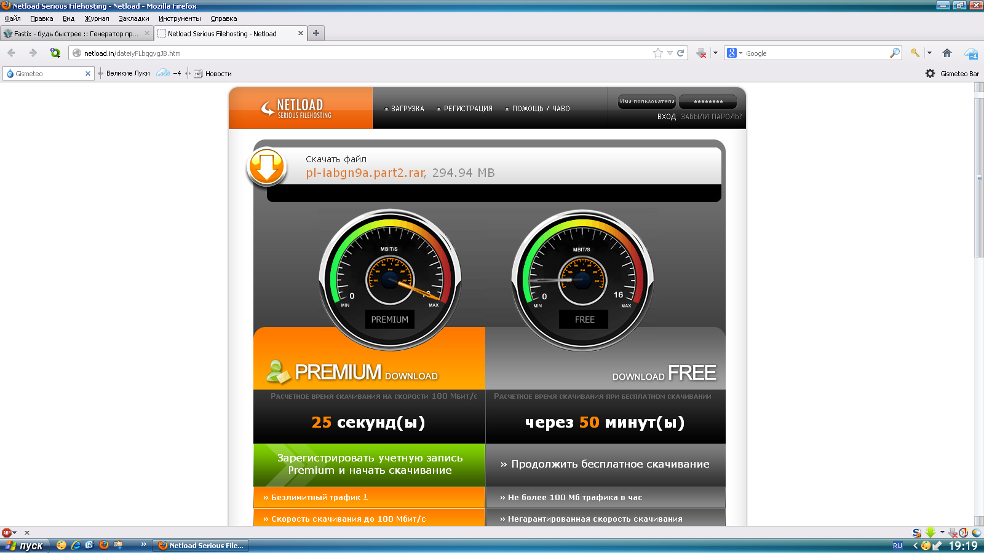Click the Adblock Plus icon in add-on bar
Image resolution: width=984 pixels, height=553 pixels.
coord(7,533)
